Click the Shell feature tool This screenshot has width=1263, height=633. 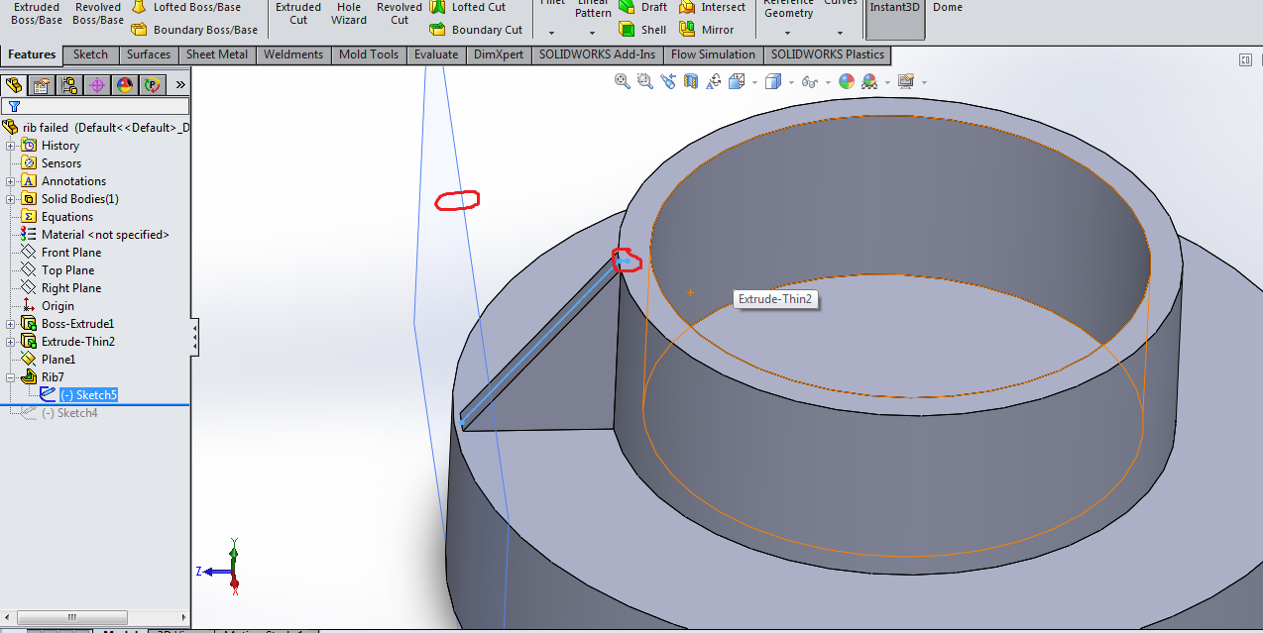(x=642, y=30)
